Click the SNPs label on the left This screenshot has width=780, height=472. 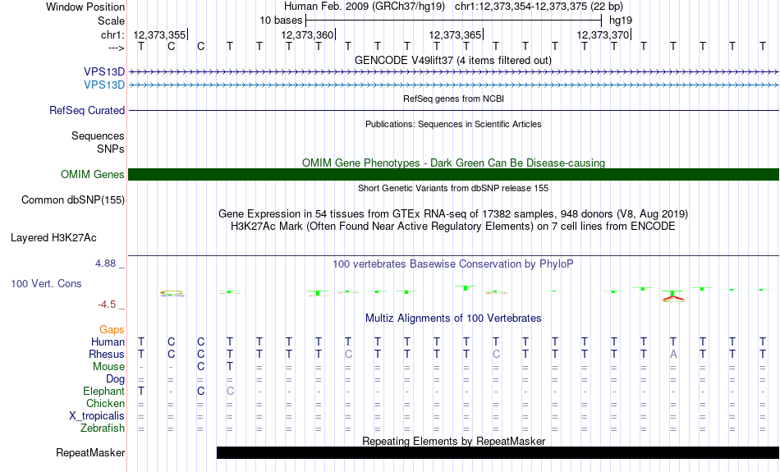pos(111,149)
